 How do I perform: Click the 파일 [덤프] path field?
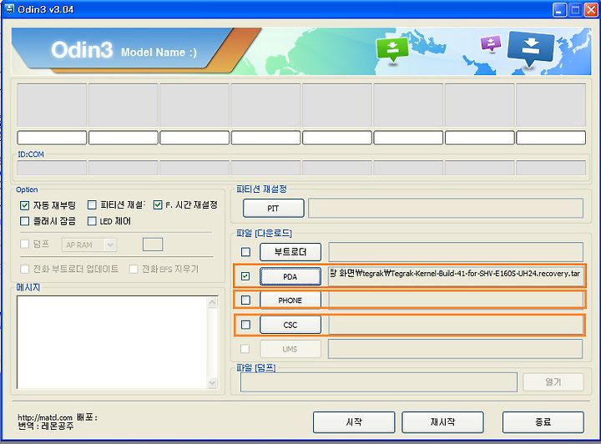pos(379,382)
